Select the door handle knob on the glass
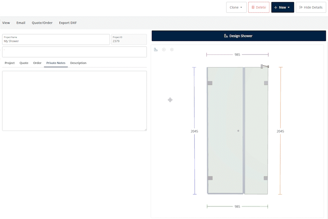The image size is (328, 219). [238, 131]
